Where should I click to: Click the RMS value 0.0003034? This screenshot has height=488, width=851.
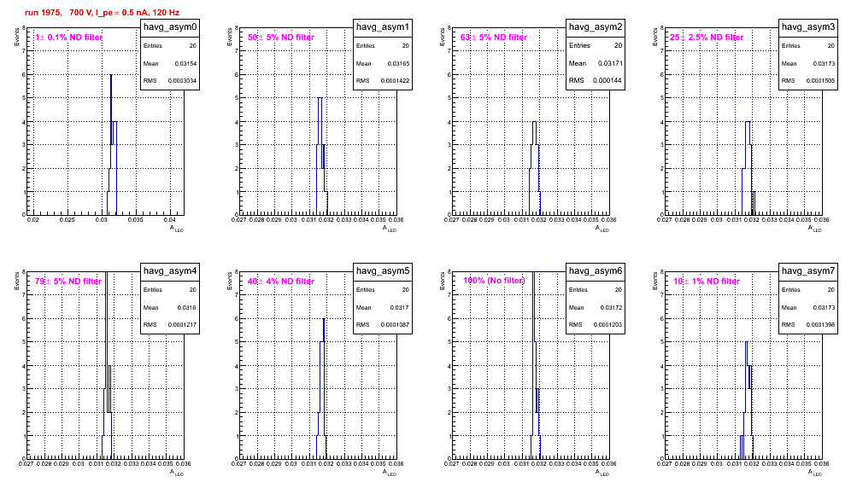182,81
